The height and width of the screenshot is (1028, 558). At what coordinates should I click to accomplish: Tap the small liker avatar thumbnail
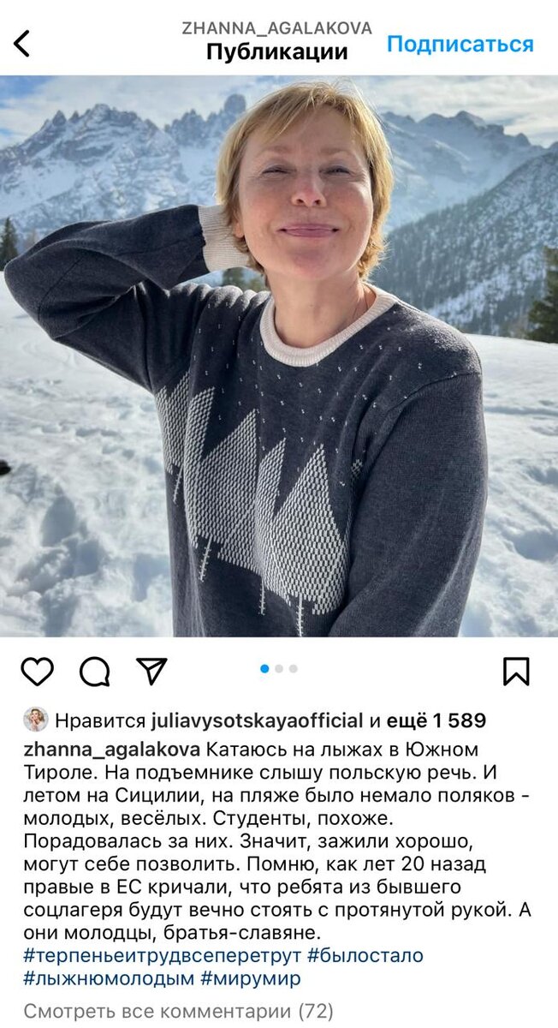tap(36, 720)
